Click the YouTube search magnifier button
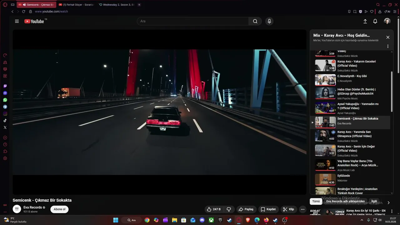Viewport: 400px width, 225px height. pos(255,21)
